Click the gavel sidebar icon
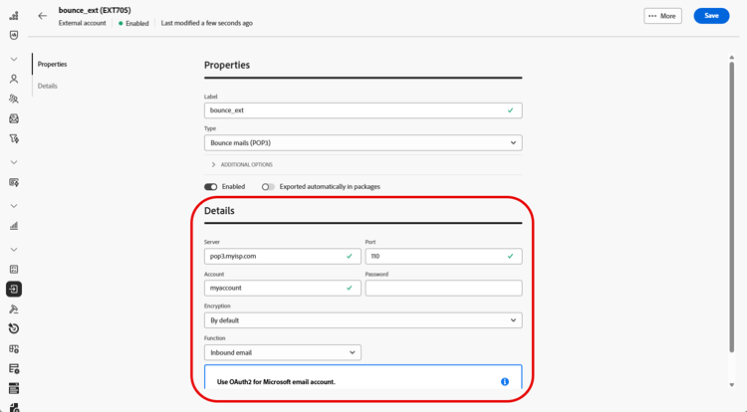The height and width of the screenshot is (412, 747). [14, 309]
